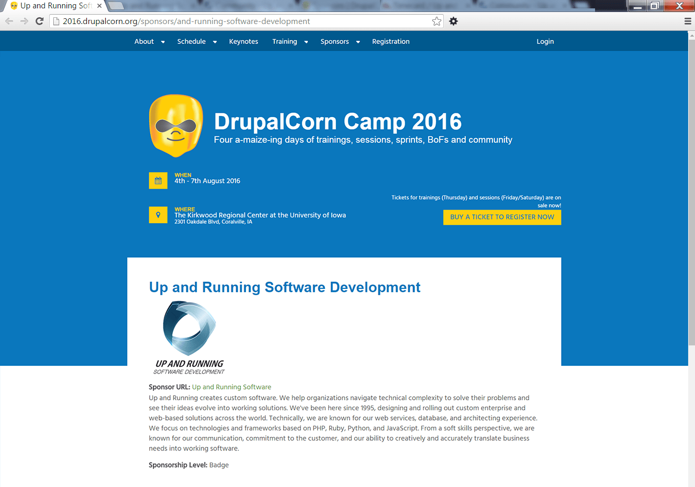Go to the Registration page
The height and width of the screenshot is (487, 695).
(x=391, y=41)
